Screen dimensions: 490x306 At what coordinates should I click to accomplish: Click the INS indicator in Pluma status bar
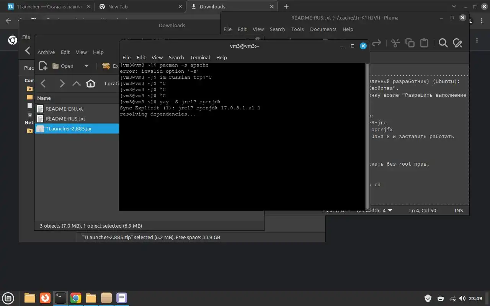[x=459, y=210]
